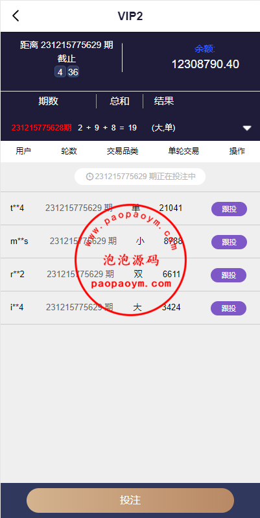Screen dimensions: 260x518
Task: Follow the bet placed by user m**s
Action: point(229,242)
